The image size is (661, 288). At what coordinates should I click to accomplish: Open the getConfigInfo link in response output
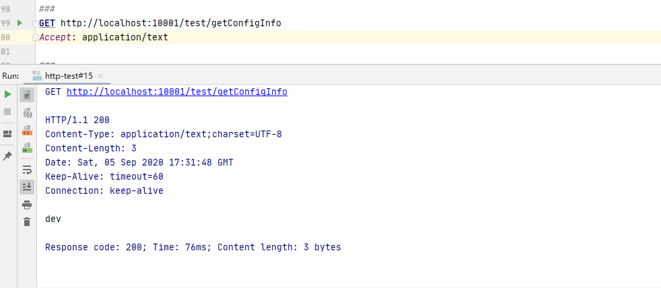(177, 92)
